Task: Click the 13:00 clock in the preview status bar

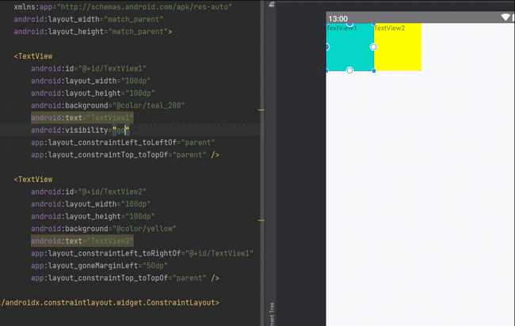Action: 338,19
